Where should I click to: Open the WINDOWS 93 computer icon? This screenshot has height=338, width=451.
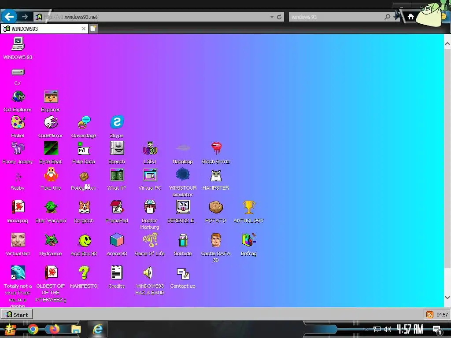click(18, 44)
